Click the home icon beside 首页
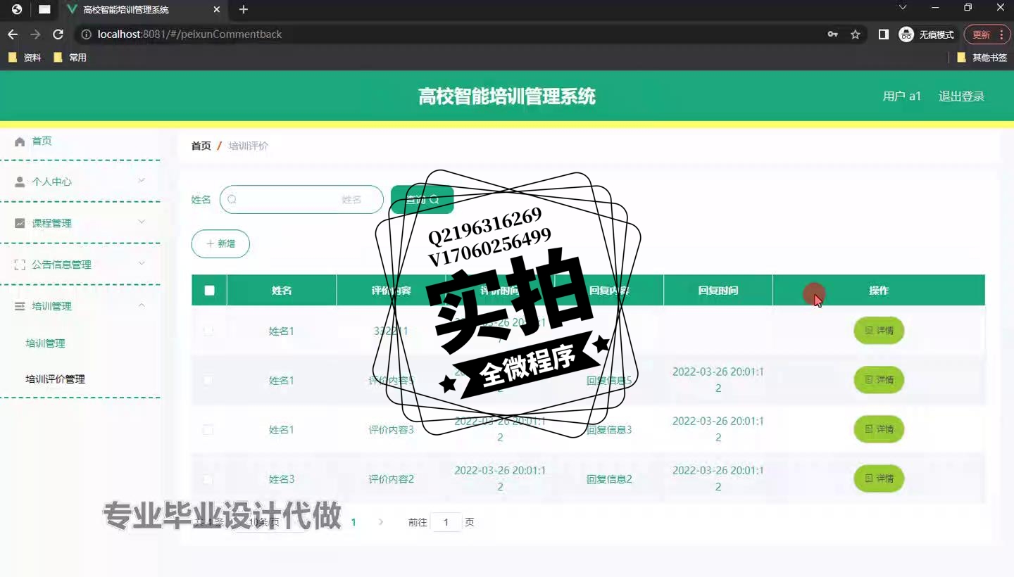 20,141
